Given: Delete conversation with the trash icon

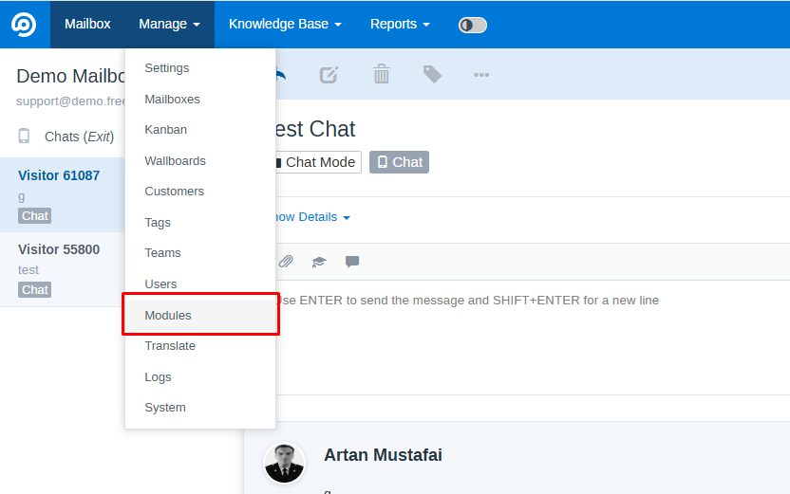Looking at the screenshot, I should tap(381, 74).
